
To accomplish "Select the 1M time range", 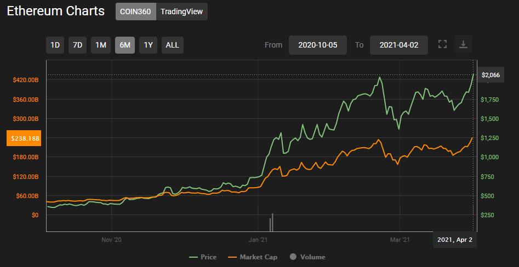I will pyautogui.click(x=101, y=45).
